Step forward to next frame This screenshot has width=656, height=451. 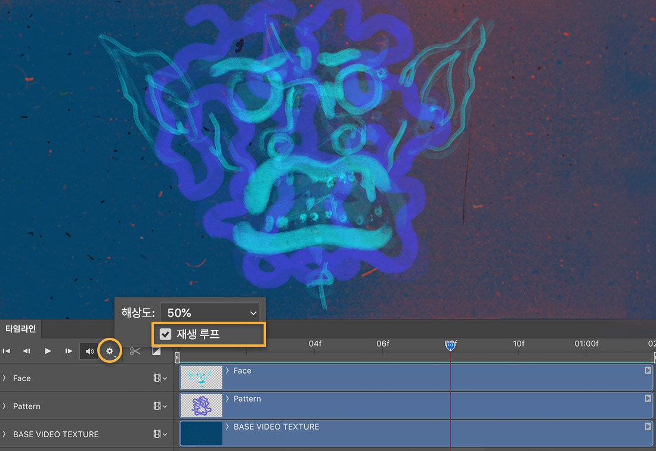click(69, 351)
